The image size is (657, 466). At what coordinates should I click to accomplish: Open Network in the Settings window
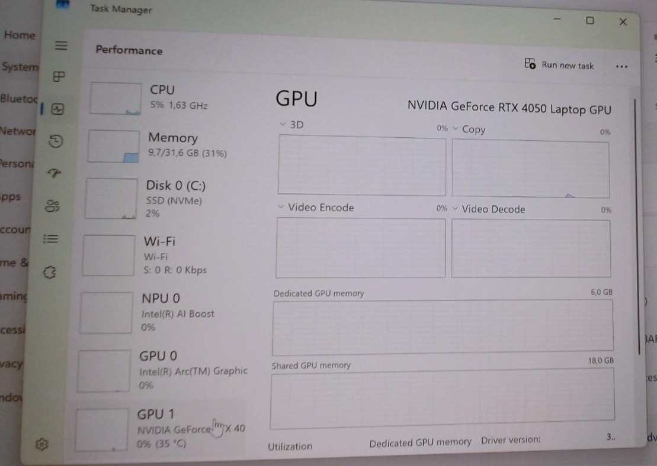pos(18,131)
